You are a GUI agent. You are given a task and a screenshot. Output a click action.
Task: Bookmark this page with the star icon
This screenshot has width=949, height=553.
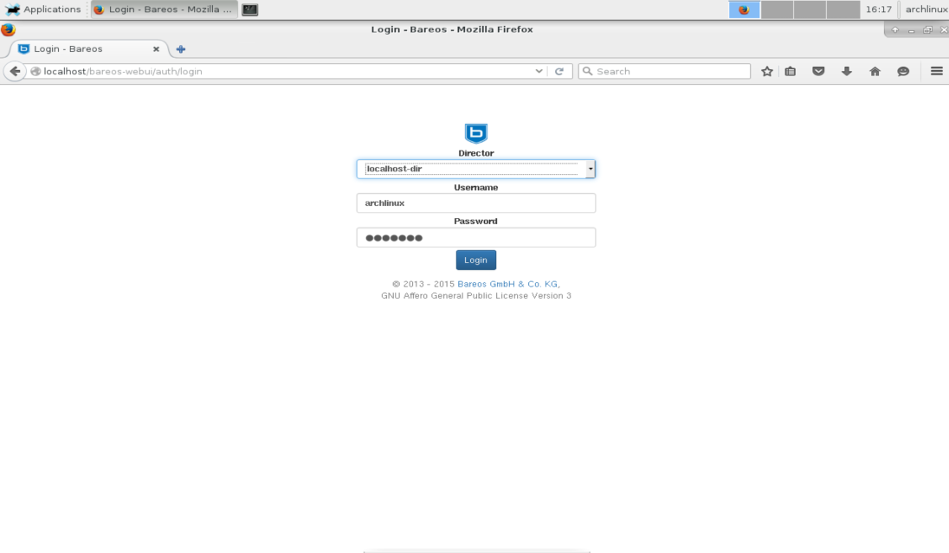click(x=767, y=71)
